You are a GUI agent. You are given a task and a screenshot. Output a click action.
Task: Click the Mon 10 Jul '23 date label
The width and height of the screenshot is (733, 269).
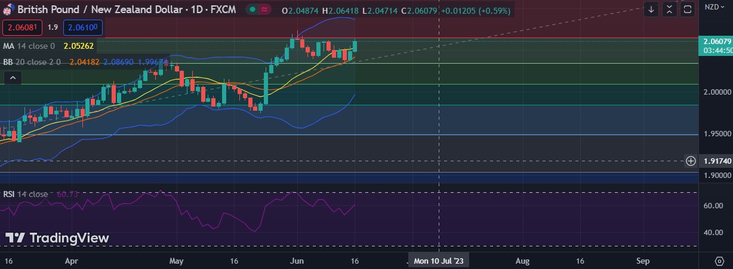[439, 261]
